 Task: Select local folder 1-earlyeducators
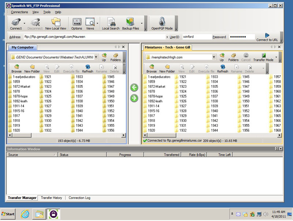tap(22, 77)
